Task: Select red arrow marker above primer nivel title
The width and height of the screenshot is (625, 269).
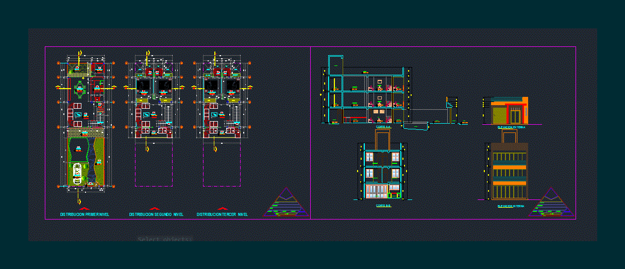Action: [x=85, y=209]
